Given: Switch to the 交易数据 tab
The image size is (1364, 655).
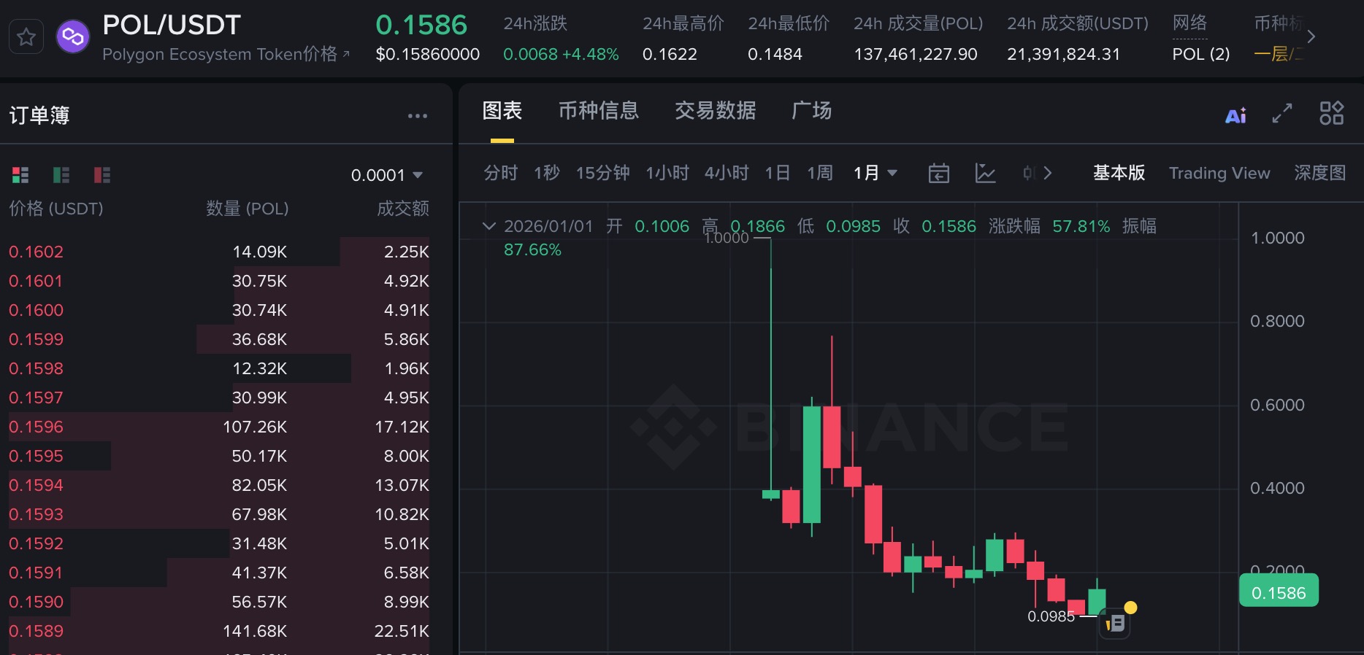Looking at the screenshot, I should 715,111.
